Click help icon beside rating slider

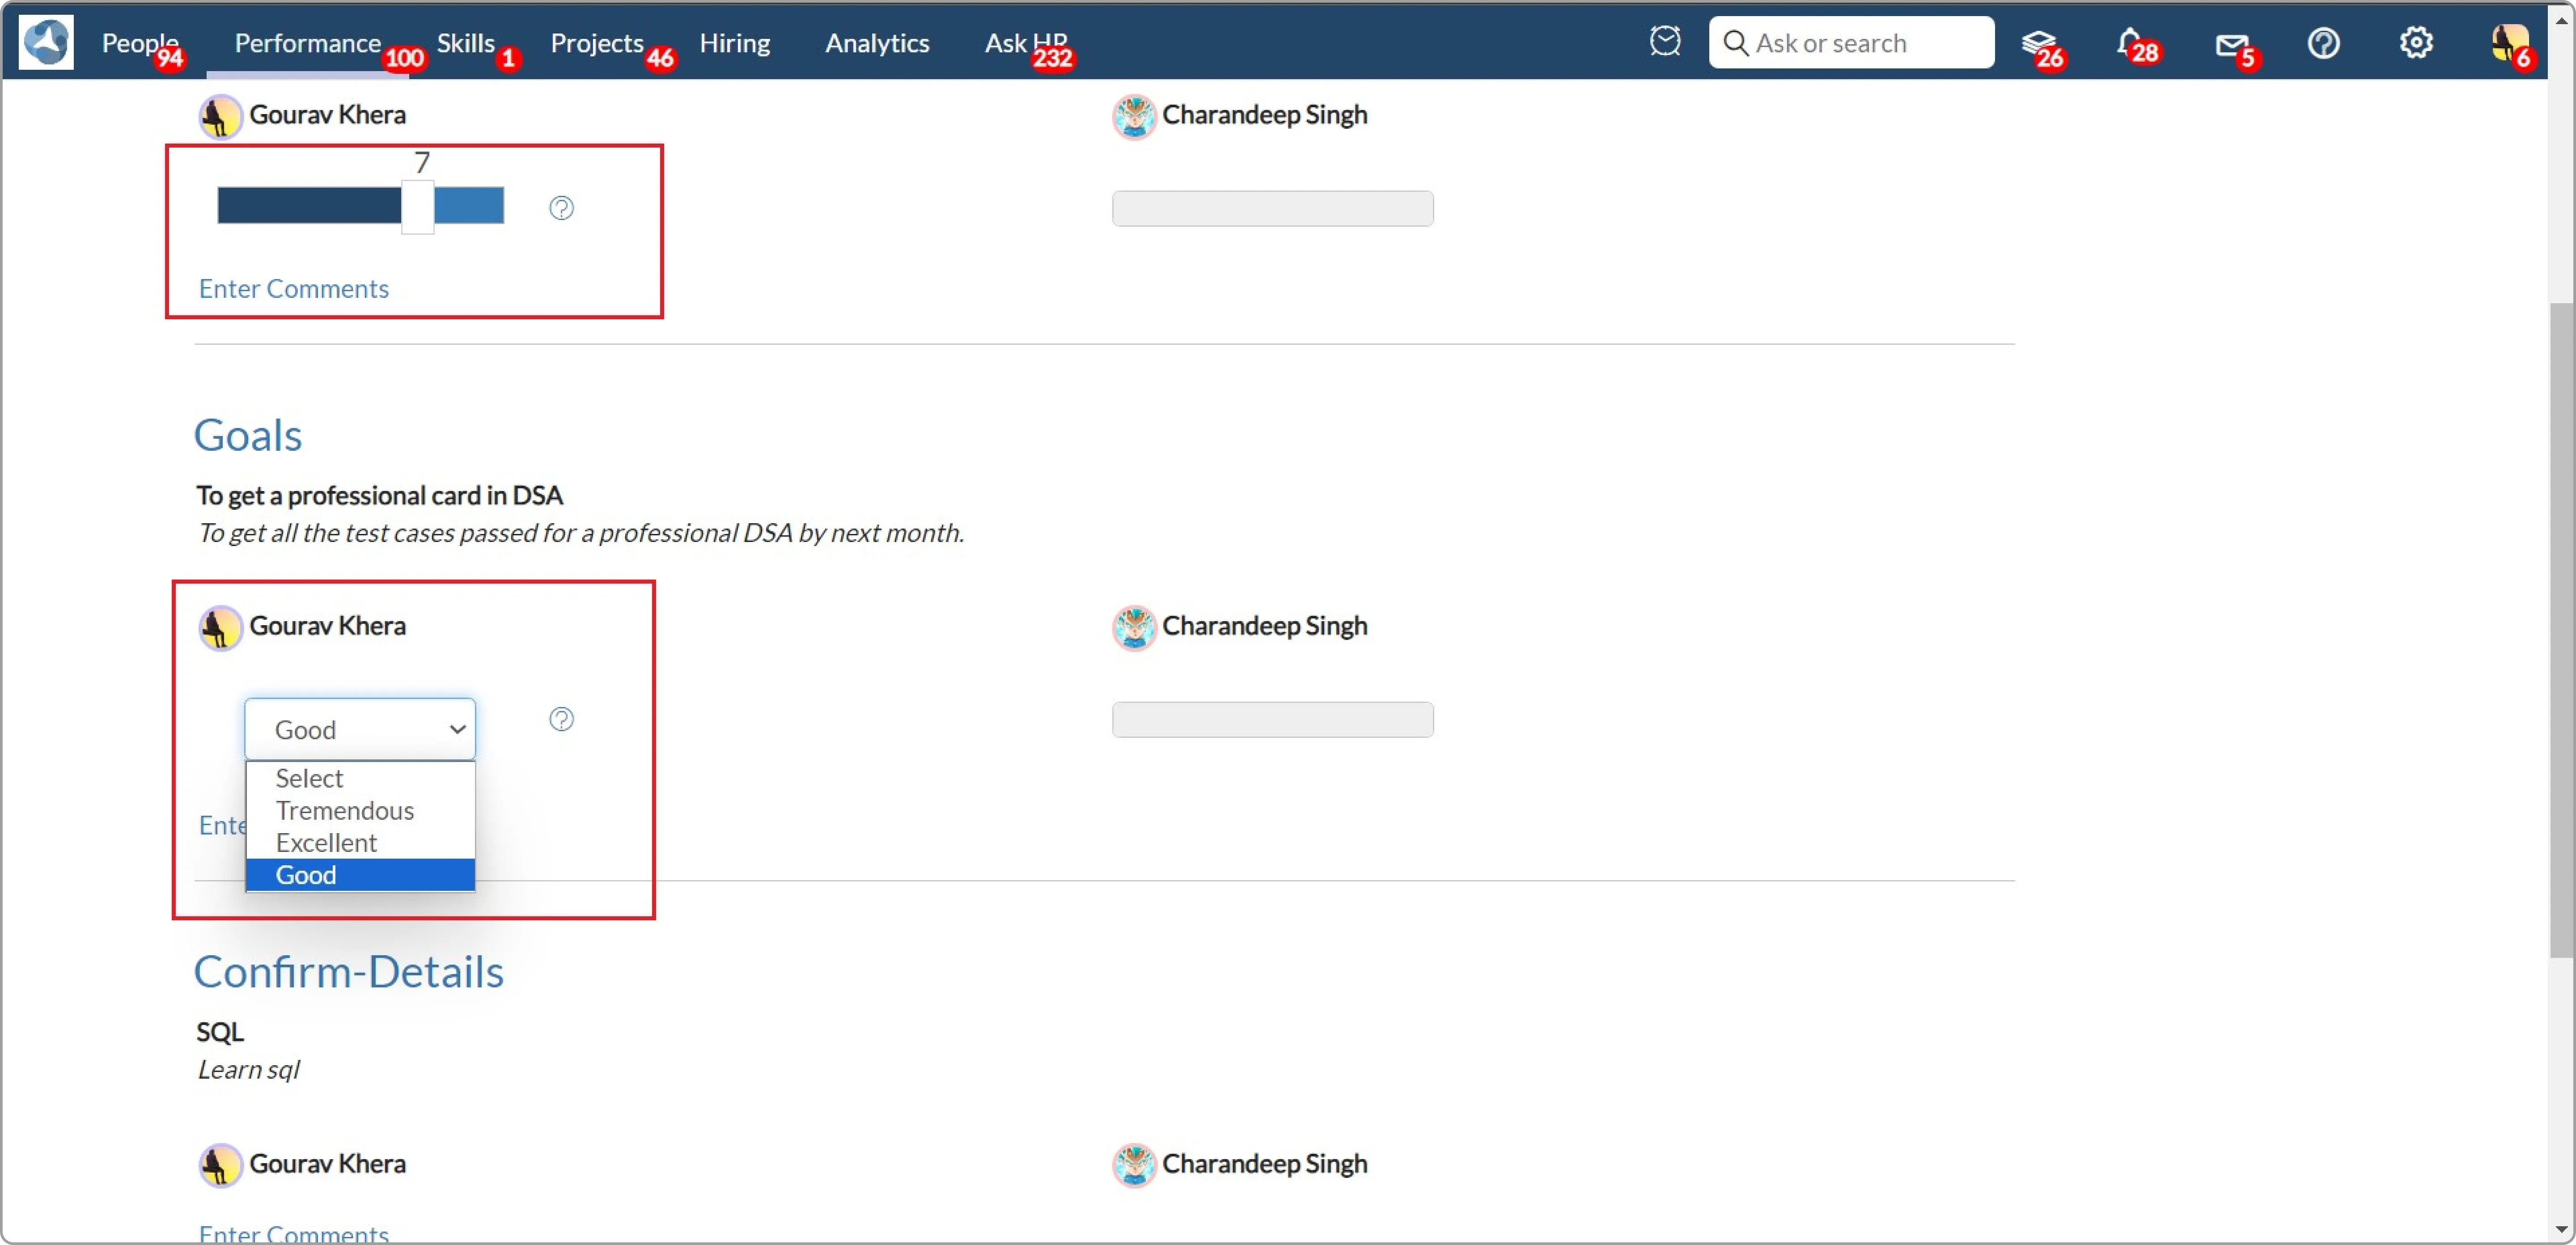point(561,208)
